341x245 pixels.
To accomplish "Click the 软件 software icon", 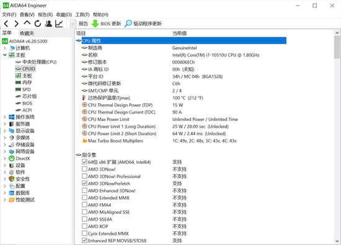I will [x=12, y=172].
